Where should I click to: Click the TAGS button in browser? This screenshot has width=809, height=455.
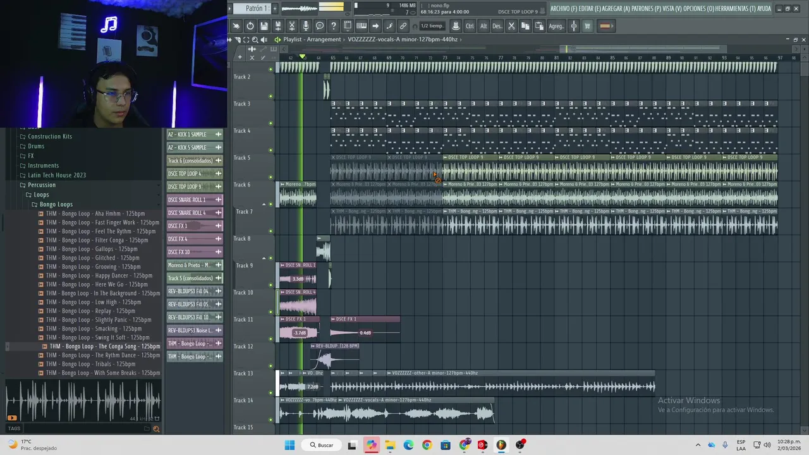pyautogui.click(x=14, y=428)
